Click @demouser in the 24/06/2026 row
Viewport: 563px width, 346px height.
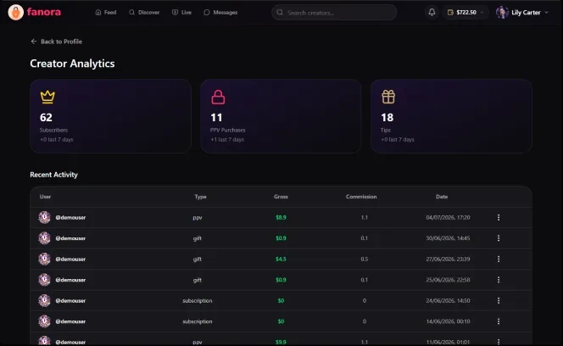click(70, 301)
